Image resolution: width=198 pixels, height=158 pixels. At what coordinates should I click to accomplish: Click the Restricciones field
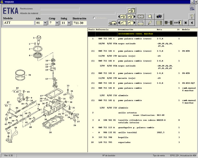tap(60, 9)
